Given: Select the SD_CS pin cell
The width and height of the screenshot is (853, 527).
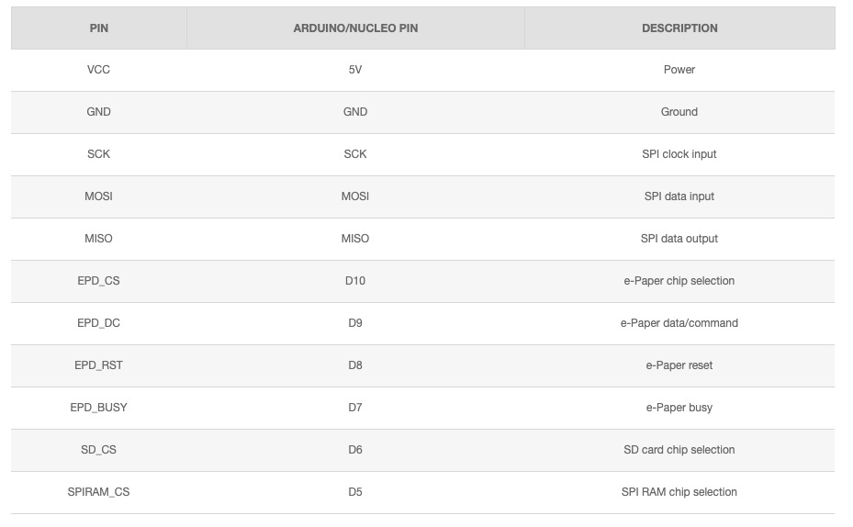Looking at the screenshot, I should coord(99,450).
